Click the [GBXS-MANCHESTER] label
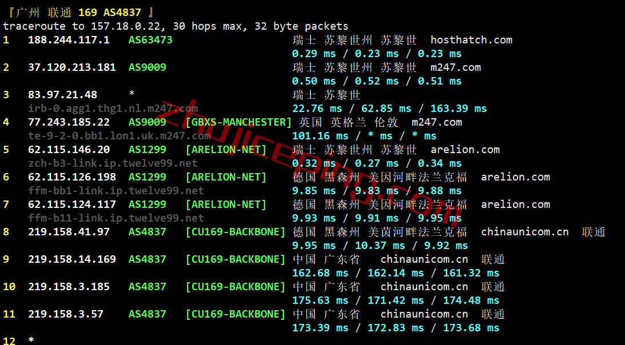The height and width of the screenshot is (345, 625). click(x=238, y=122)
